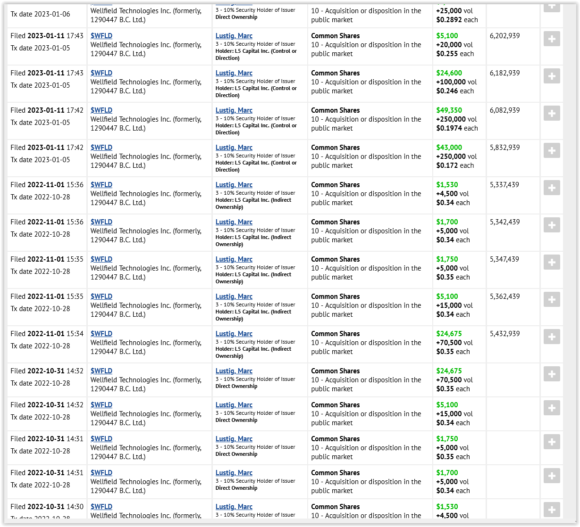Open the $WFLD link on the 2022-10-31 14:31 filing
580x527 pixels.
[101, 438]
